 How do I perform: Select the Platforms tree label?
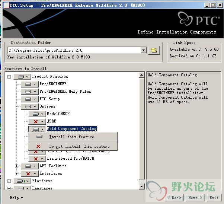click(42, 181)
